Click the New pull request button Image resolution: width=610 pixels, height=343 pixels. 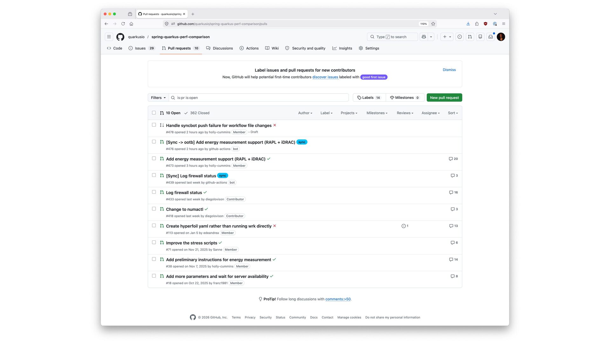click(444, 98)
